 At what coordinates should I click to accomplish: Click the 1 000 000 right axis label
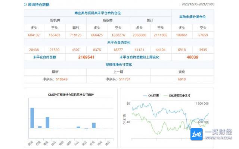tap(202, 104)
